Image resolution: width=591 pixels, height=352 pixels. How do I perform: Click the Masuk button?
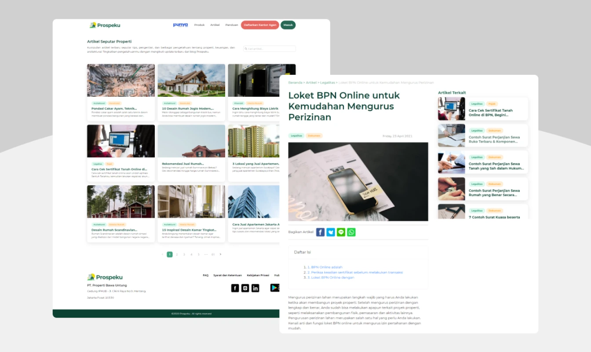pyautogui.click(x=288, y=25)
